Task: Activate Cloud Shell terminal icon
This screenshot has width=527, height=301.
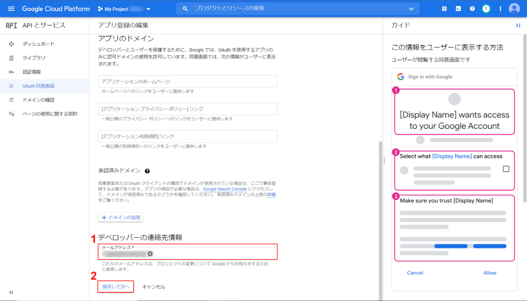Action: 458,9
